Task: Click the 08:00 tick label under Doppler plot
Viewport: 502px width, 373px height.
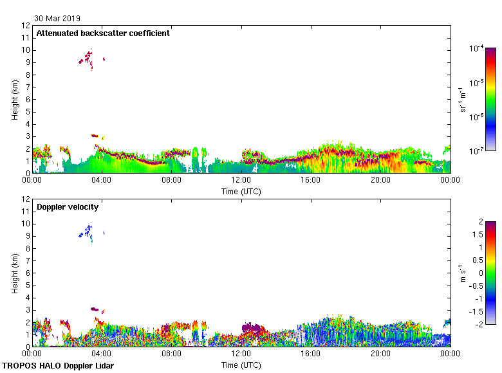Action: coord(171,354)
